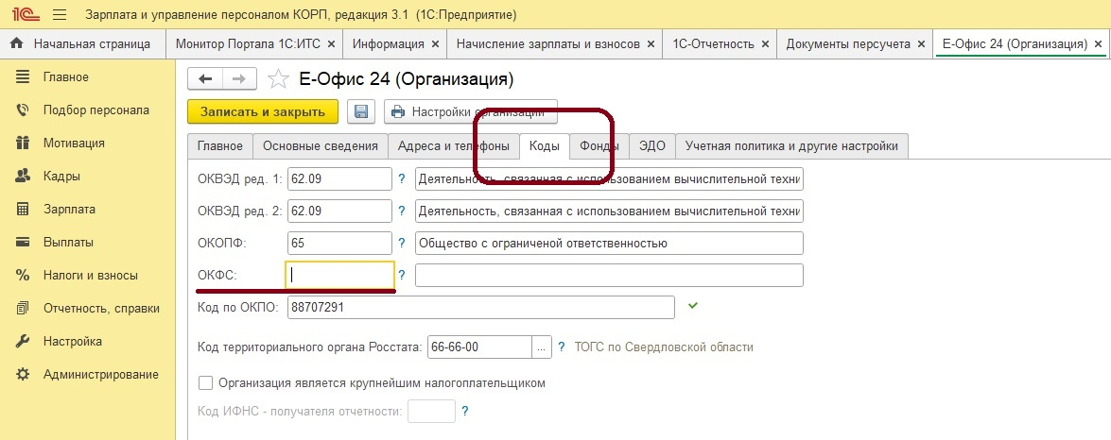Close the Информация tab
1111x440 pixels.
click(435, 43)
